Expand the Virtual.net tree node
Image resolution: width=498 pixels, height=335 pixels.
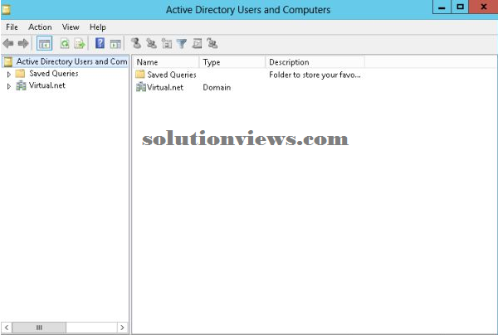tap(9, 86)
